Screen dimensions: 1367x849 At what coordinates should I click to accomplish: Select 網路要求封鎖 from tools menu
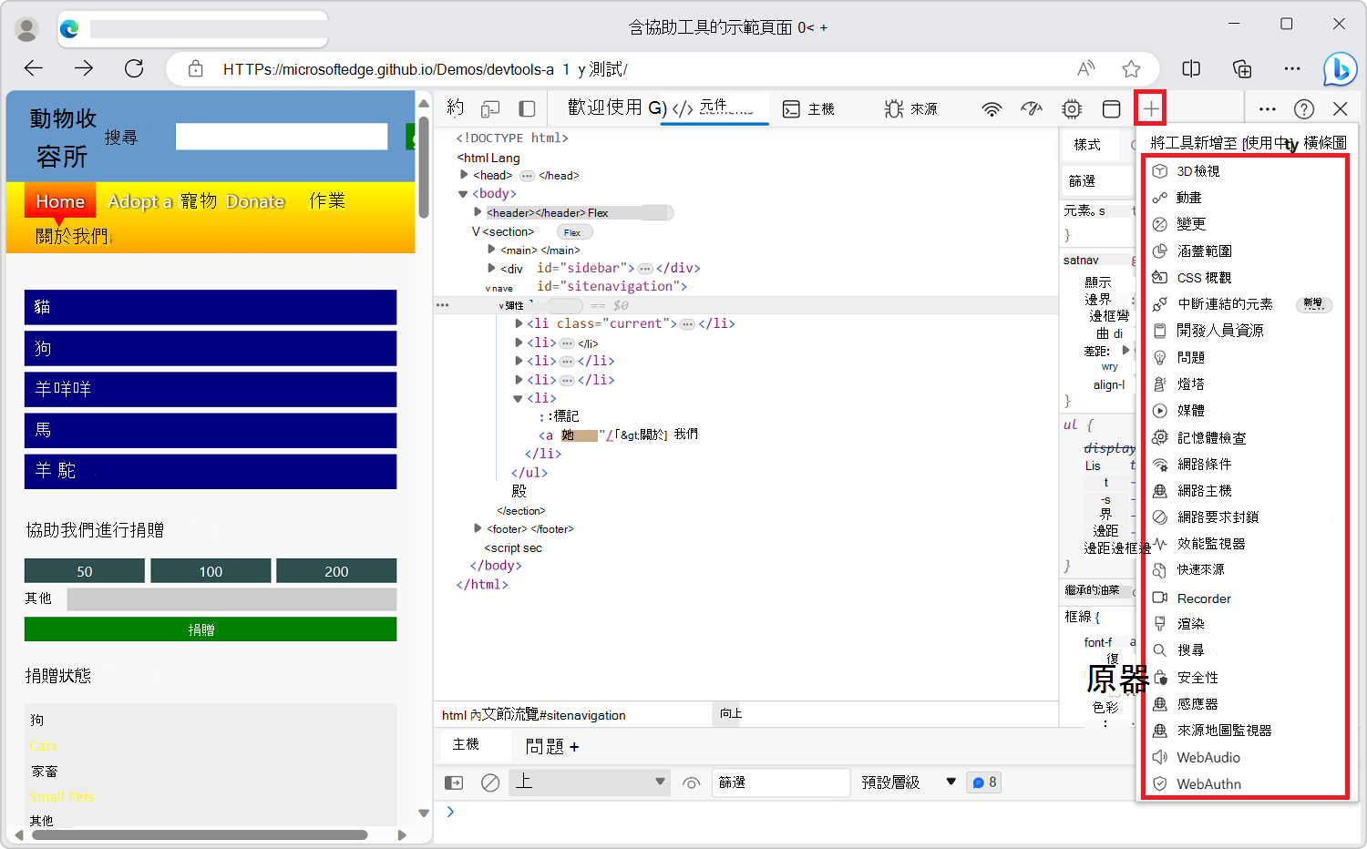1245,517
